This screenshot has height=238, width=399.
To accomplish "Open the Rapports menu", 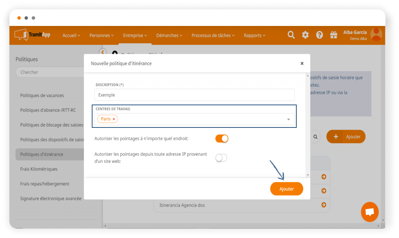I will click(x=254, y=35).
